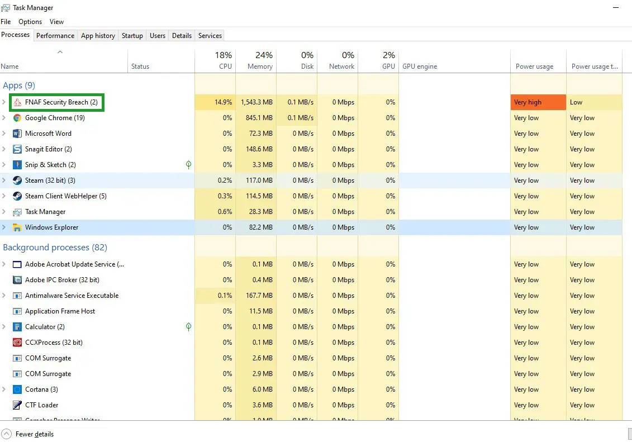Click the Antimalware Service Executable icon
Screen dimensions: 632x442
point(17,296)
